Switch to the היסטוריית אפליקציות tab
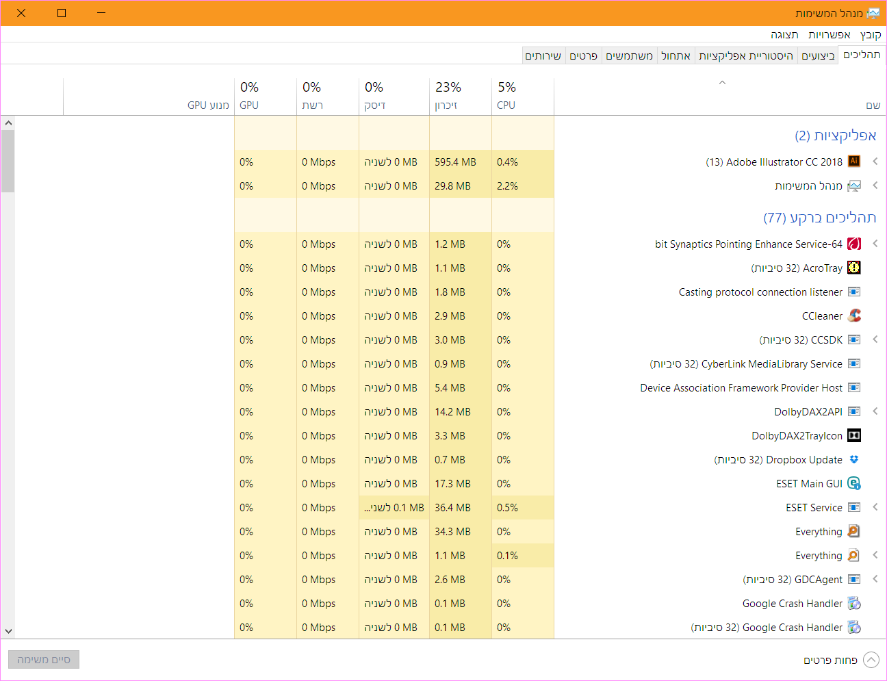This screenshot has width=887, height=681. click(x=746, y=56)
